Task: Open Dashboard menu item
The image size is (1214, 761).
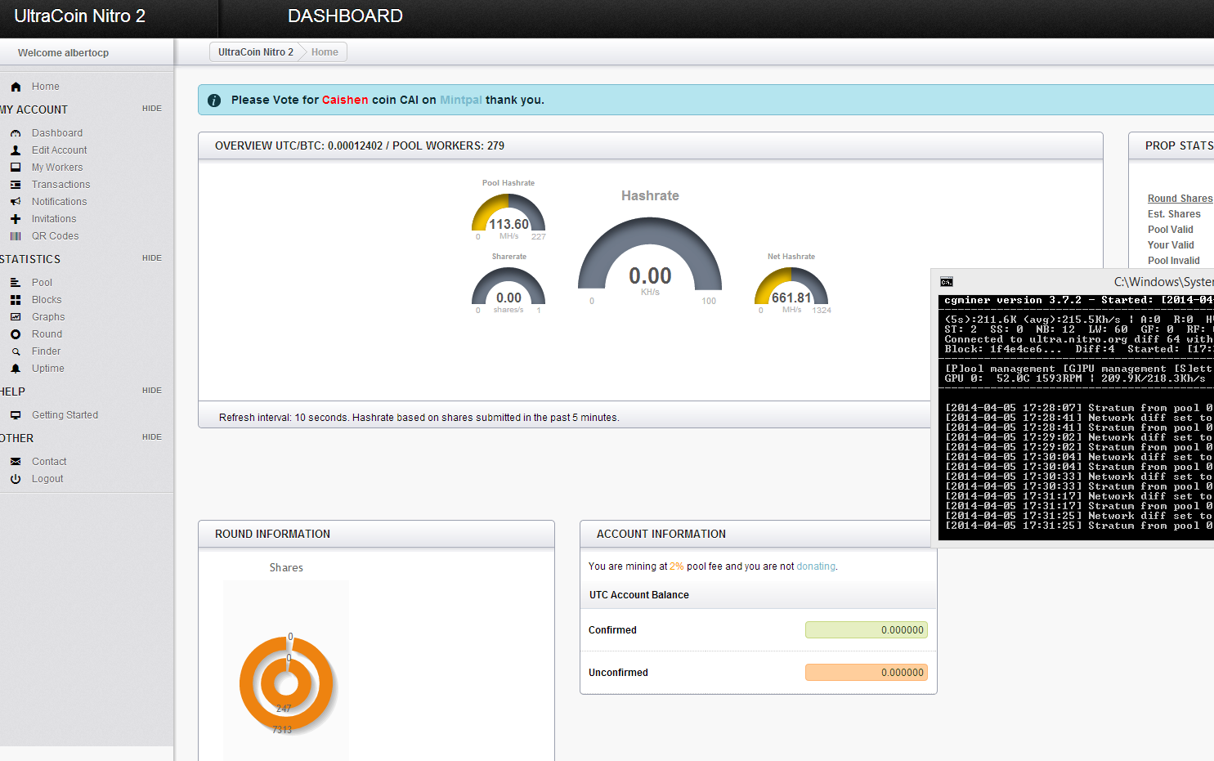Action: click(x=57, y=133)
